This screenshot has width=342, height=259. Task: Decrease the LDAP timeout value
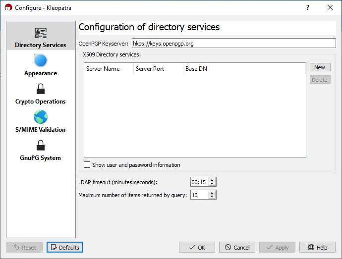(x=212, y=184)
